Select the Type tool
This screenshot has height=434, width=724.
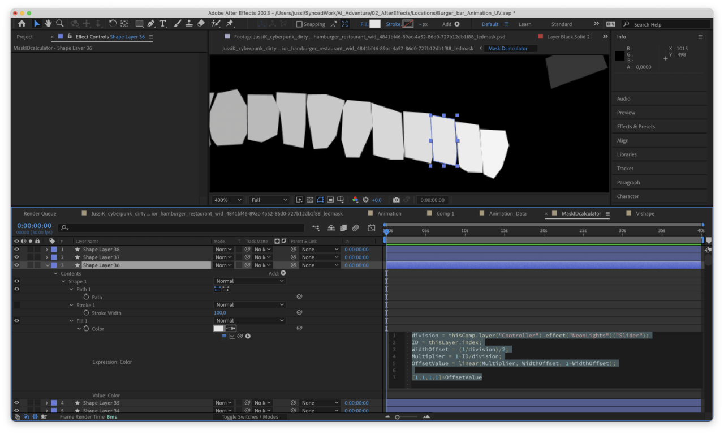[x=163, y=24]
